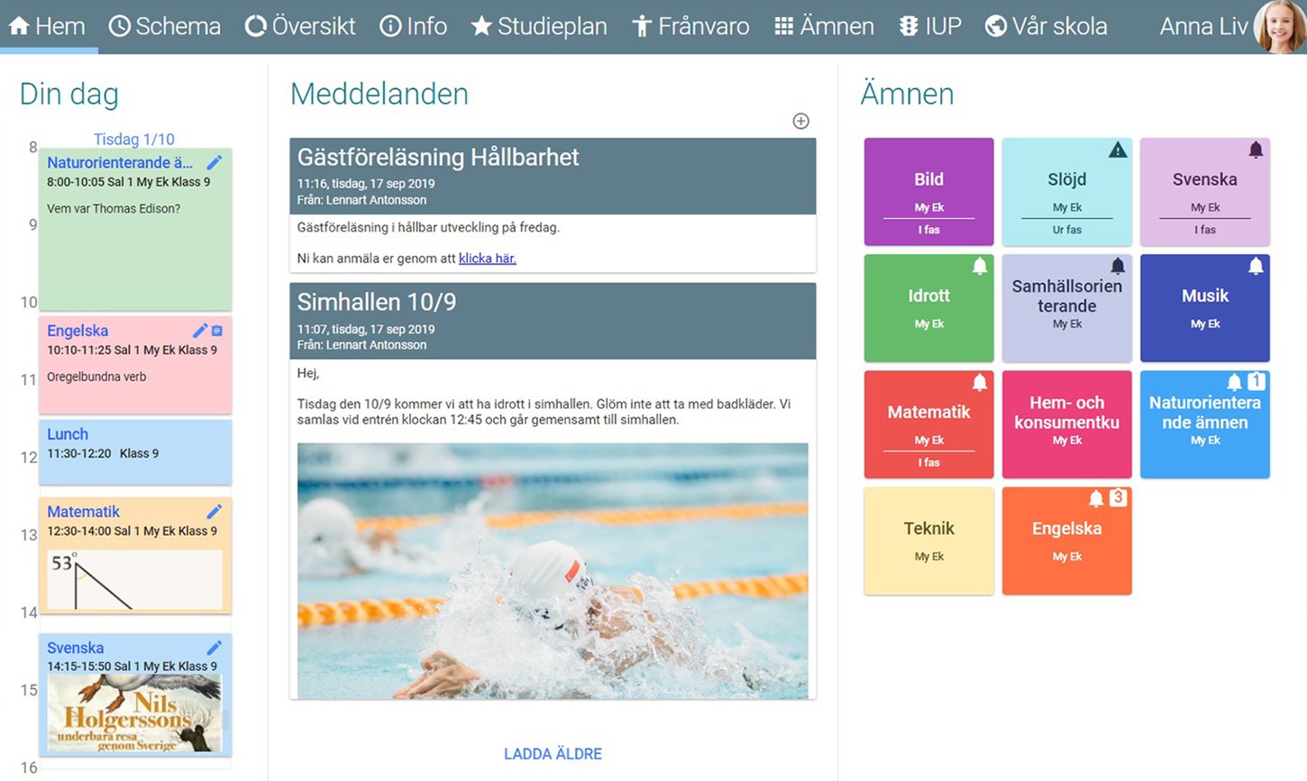Switch to the Studieplan tab
This screenshot has width=1307, height=781.
pos(539,26)
